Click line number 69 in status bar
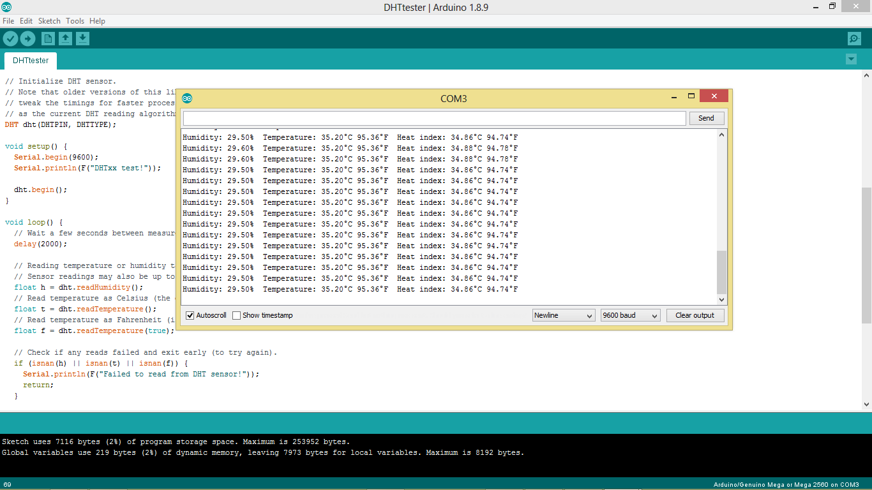The width and height of the screenshot is (872, 490). 8,484
